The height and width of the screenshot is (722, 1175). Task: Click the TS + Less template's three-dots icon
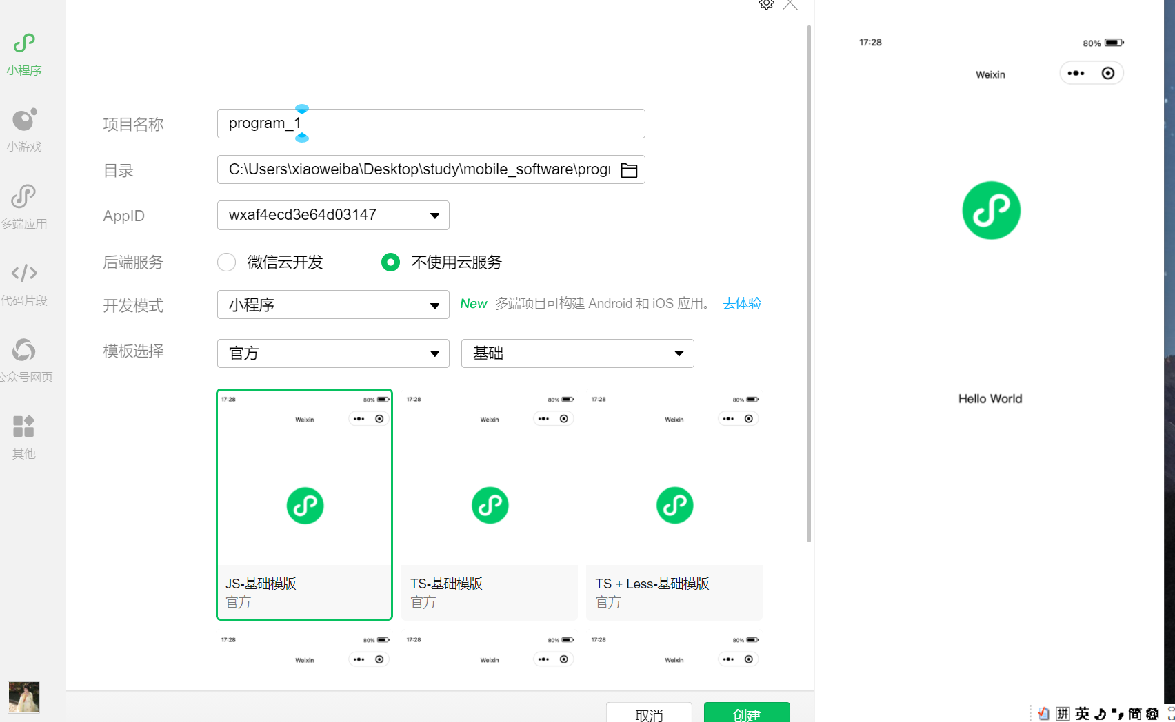[x=729, y=419]
